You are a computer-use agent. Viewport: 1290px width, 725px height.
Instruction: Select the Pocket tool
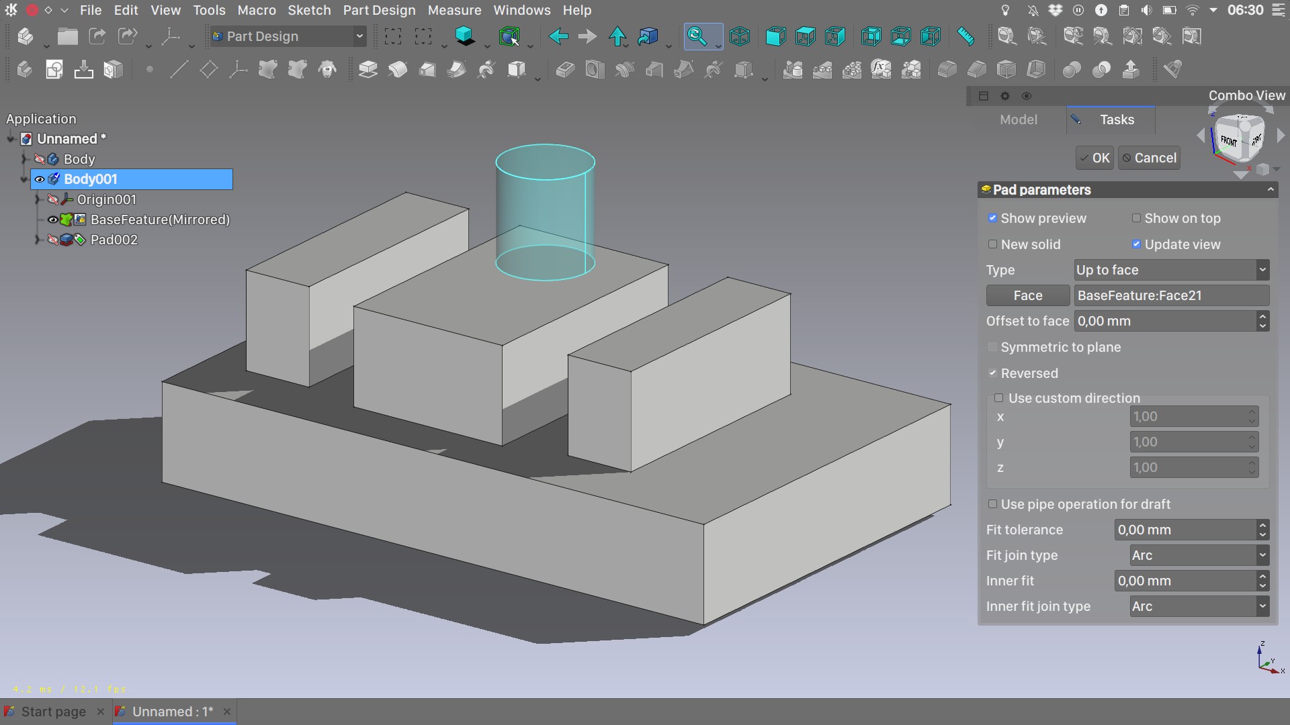pyautogui.click(x=565, y=69)
